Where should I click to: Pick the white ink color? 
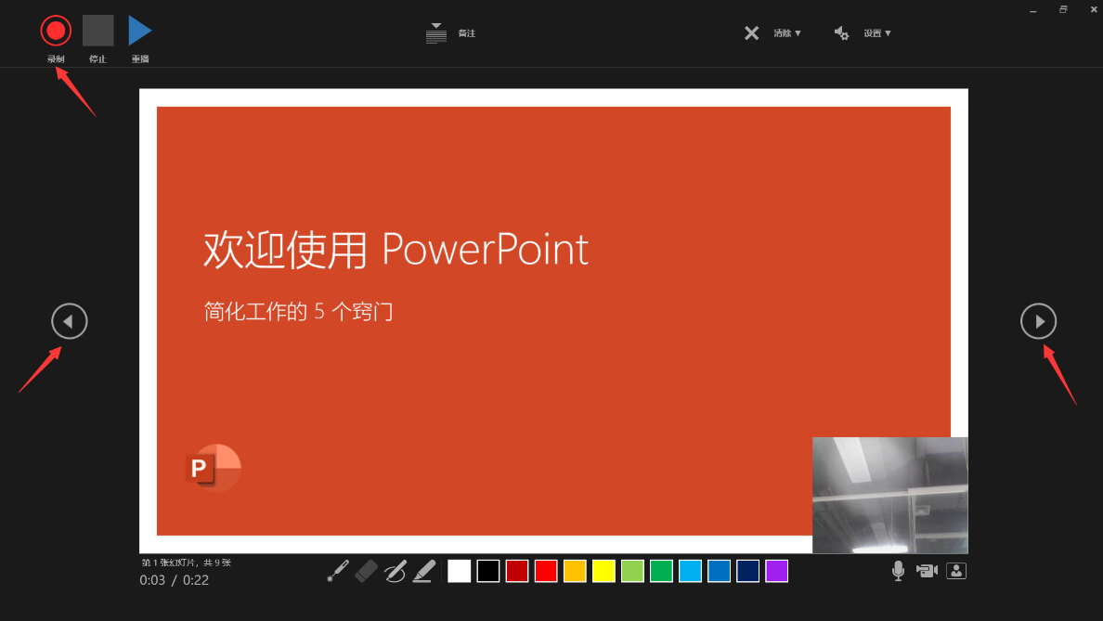pyautogui.click(x=460, y=571)
